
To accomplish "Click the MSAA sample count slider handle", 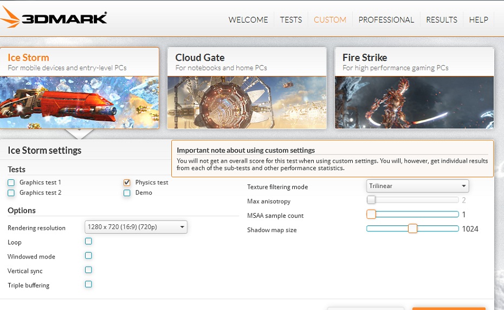I will (371, 214).
